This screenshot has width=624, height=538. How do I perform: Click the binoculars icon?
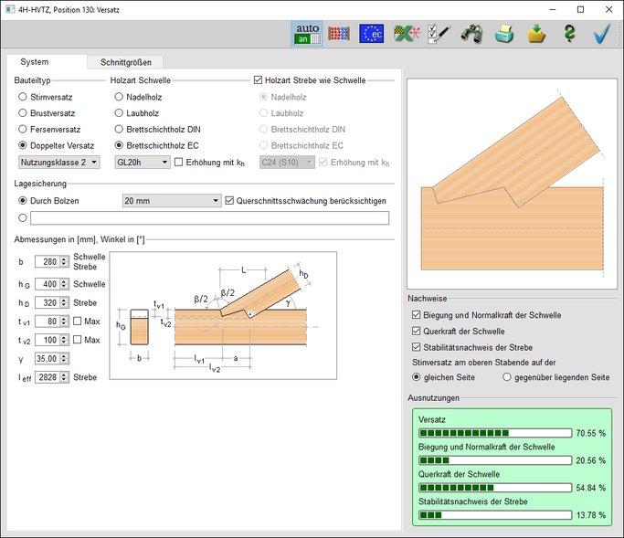click(471, 34)
